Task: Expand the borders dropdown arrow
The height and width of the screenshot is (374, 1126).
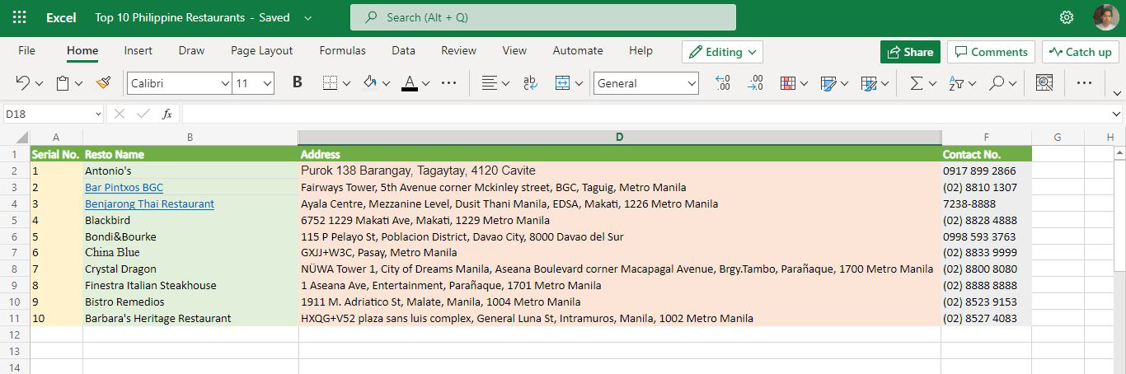Action: coord(346,83)
